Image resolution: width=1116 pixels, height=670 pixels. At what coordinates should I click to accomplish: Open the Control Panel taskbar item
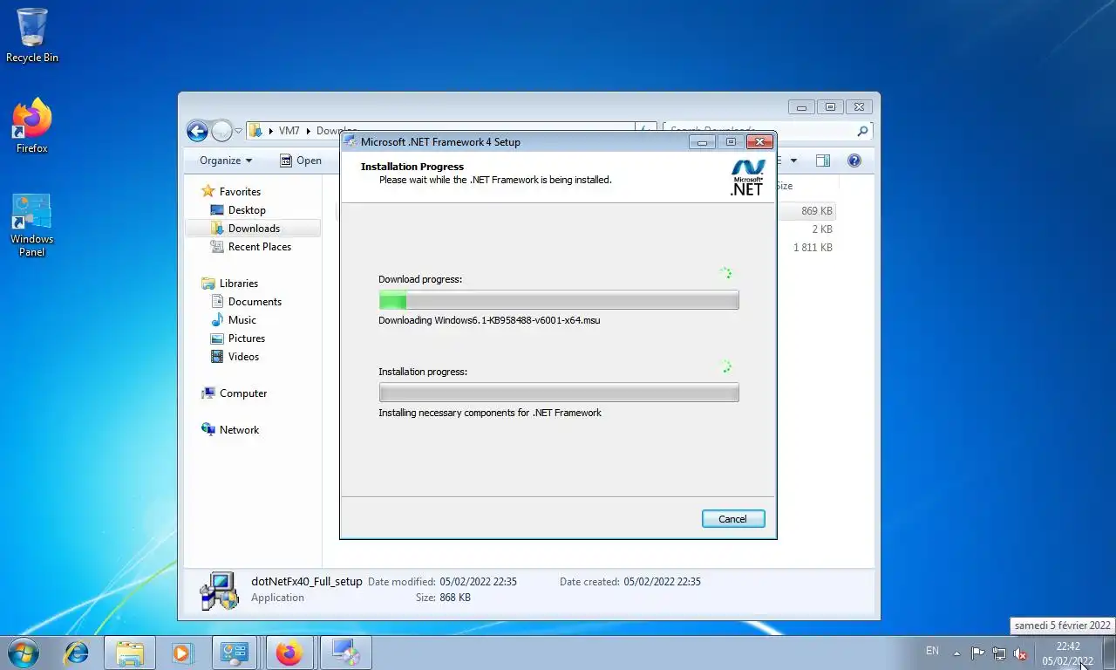[236, 653]
